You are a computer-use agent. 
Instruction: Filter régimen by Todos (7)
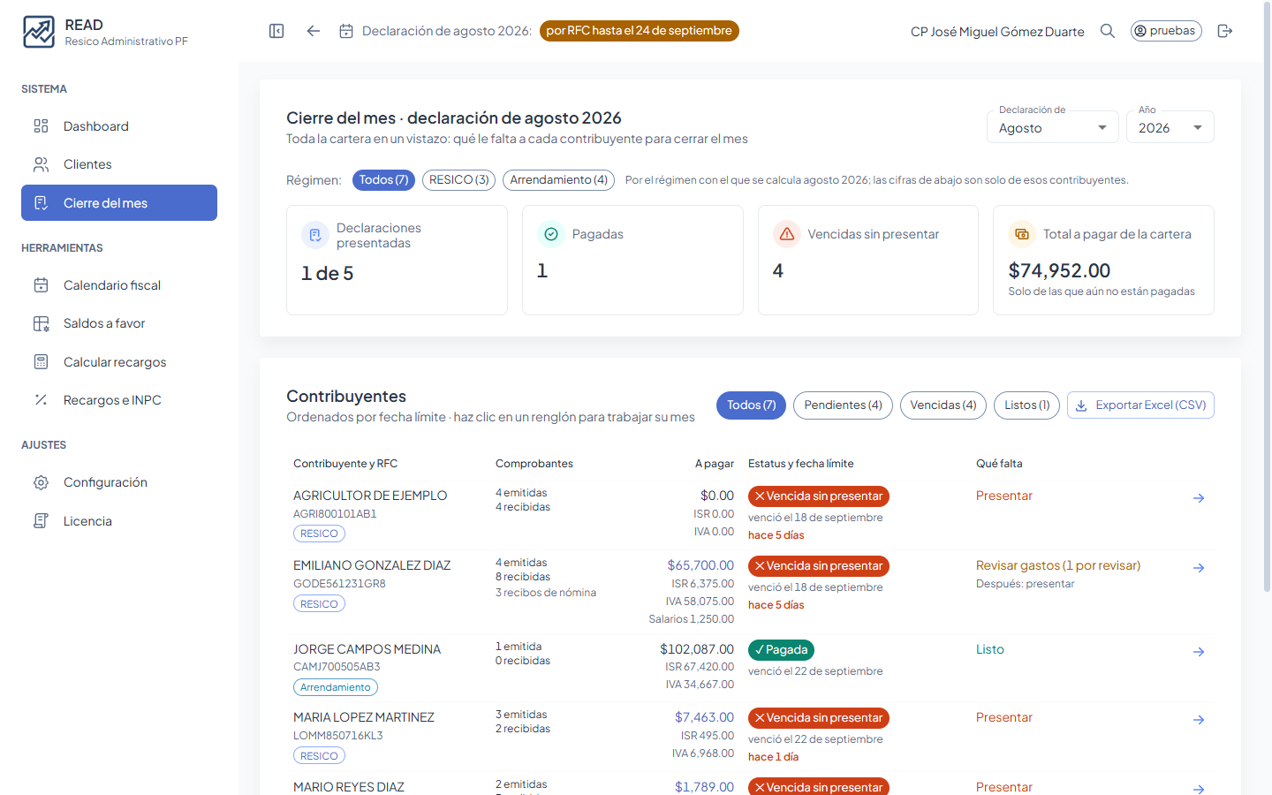coord(383,180)
